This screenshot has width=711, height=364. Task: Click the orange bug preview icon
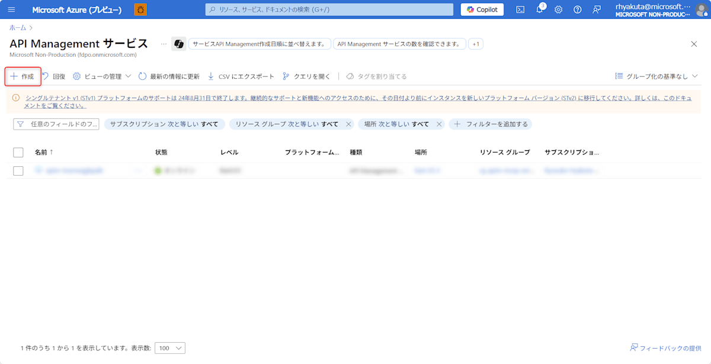[140, 9]
